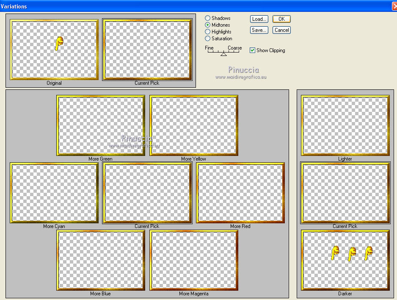Apply the More Cyan variation

pyautogui.click(x=54, y=193)
